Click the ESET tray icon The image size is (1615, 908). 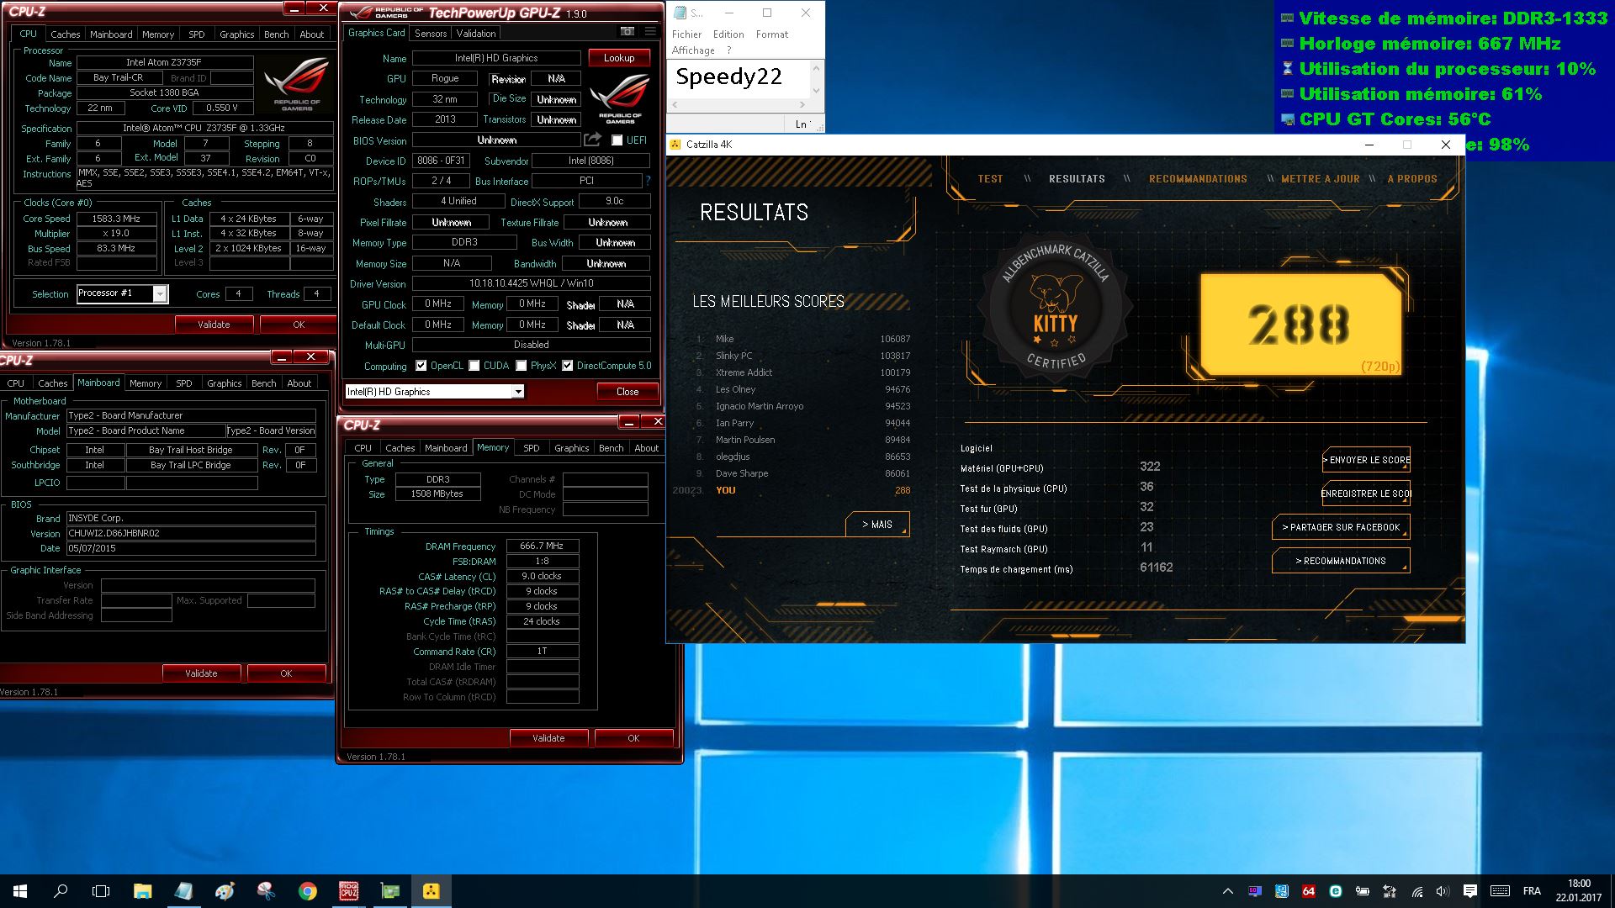(1336, 891)
